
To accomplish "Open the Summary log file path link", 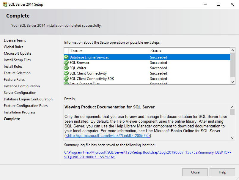I will point(147,154).
